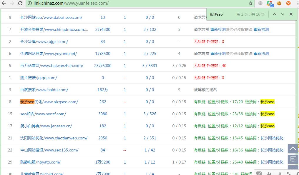Open 百万站官网 baiwanzhan.com link
The height and width of the screenshot is (175, 299).
point(52,66)
